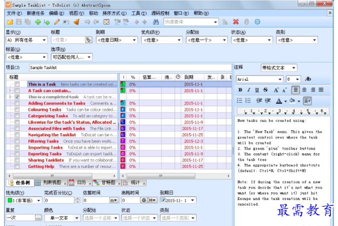Toggle italic in the comments editor
Image resolution: width=338 pixels, height=226 pixels.
(248, 90)
